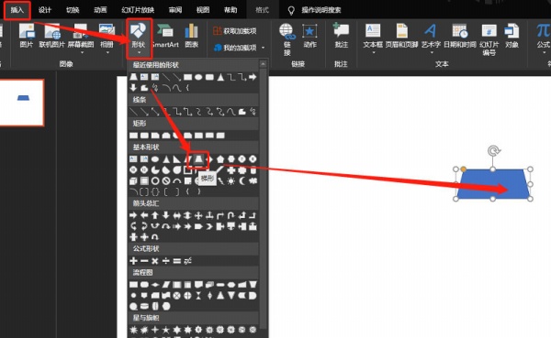Viewport: 551px width, 338px height.
Task: Open the 艺术字 WordArt tool
Action: [431, 38]
